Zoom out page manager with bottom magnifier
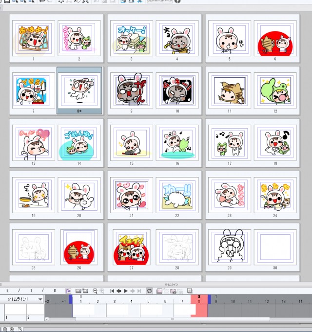312x332 pixels. coord(5,330)
